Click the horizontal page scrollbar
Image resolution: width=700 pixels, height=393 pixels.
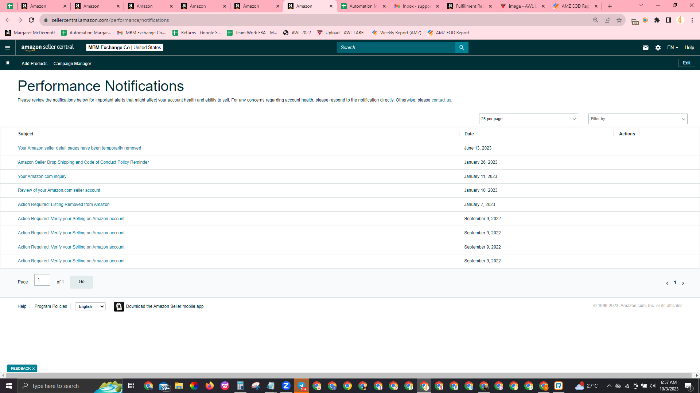348,375
